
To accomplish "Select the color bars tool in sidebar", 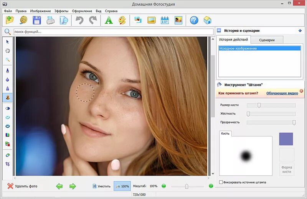I will [7, 135].
